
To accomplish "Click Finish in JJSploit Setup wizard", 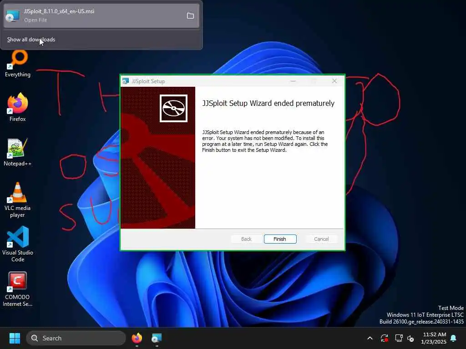I will pos(280,239).
